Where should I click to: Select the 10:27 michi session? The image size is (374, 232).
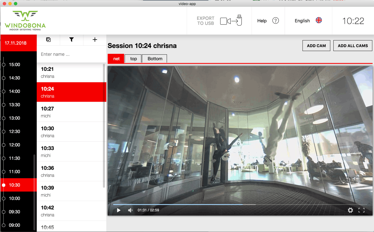coord(70,112)
